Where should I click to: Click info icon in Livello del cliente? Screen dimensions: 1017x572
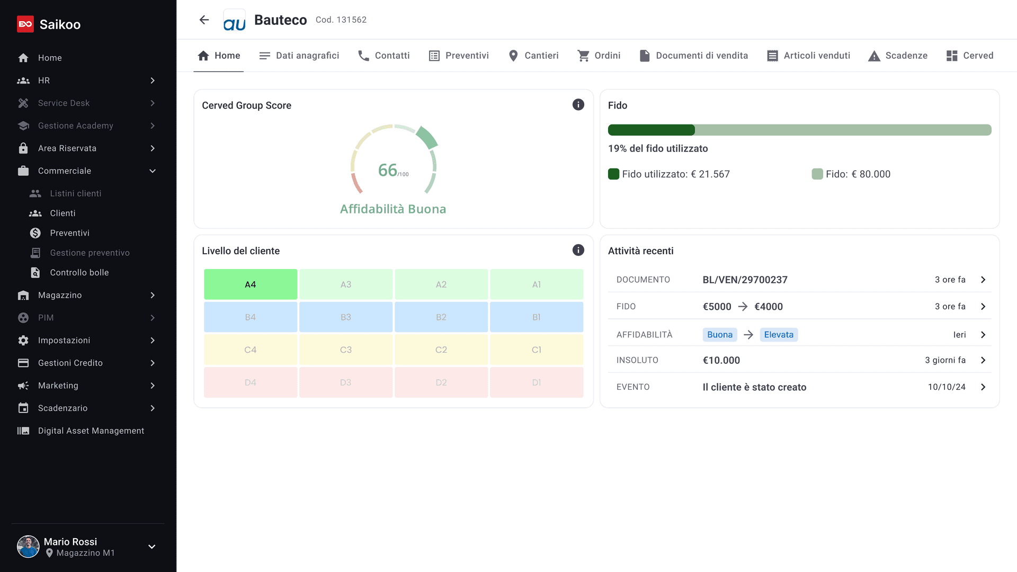[578, 251]
